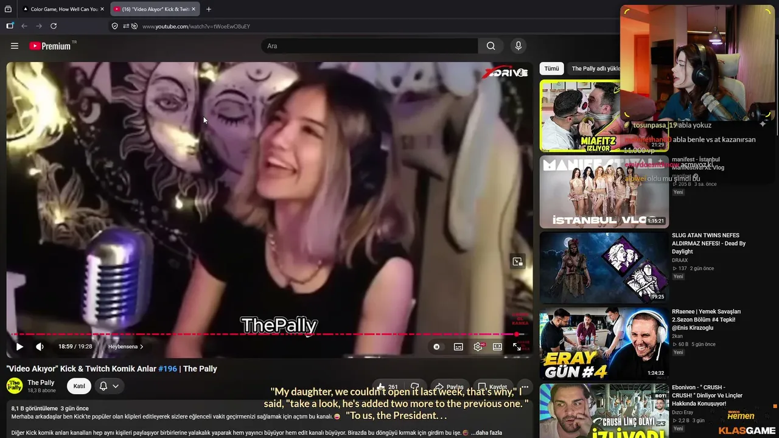
Task: Dislike the video
Action: (x=415, y=387)
